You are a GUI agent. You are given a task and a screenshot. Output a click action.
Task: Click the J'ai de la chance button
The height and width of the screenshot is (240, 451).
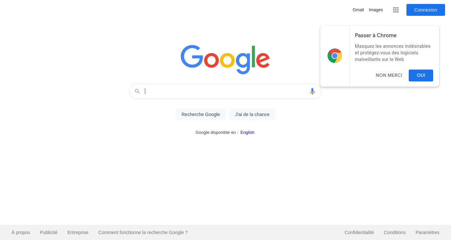coord(252,114)
